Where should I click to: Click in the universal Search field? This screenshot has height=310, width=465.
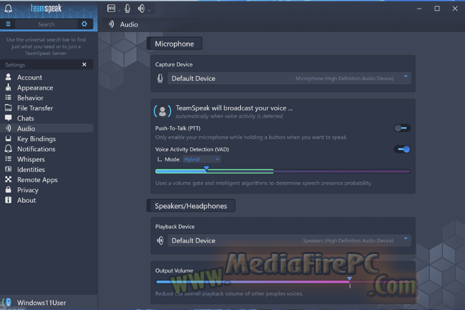46,24
